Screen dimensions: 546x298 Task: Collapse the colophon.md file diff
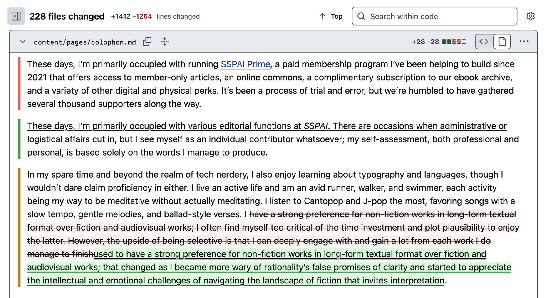(23, 42)
